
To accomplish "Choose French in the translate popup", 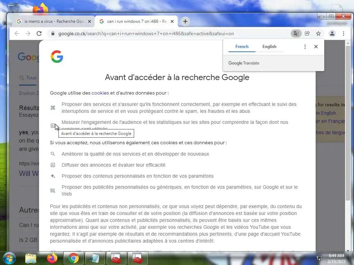I will [242, 47].
